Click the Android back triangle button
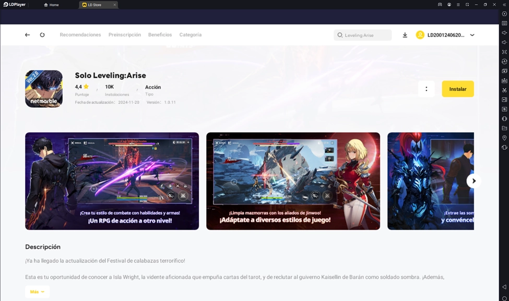509x301 pixels. 504,287
